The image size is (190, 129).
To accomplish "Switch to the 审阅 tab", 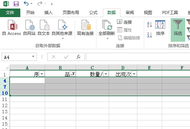I will click(130, 13).
